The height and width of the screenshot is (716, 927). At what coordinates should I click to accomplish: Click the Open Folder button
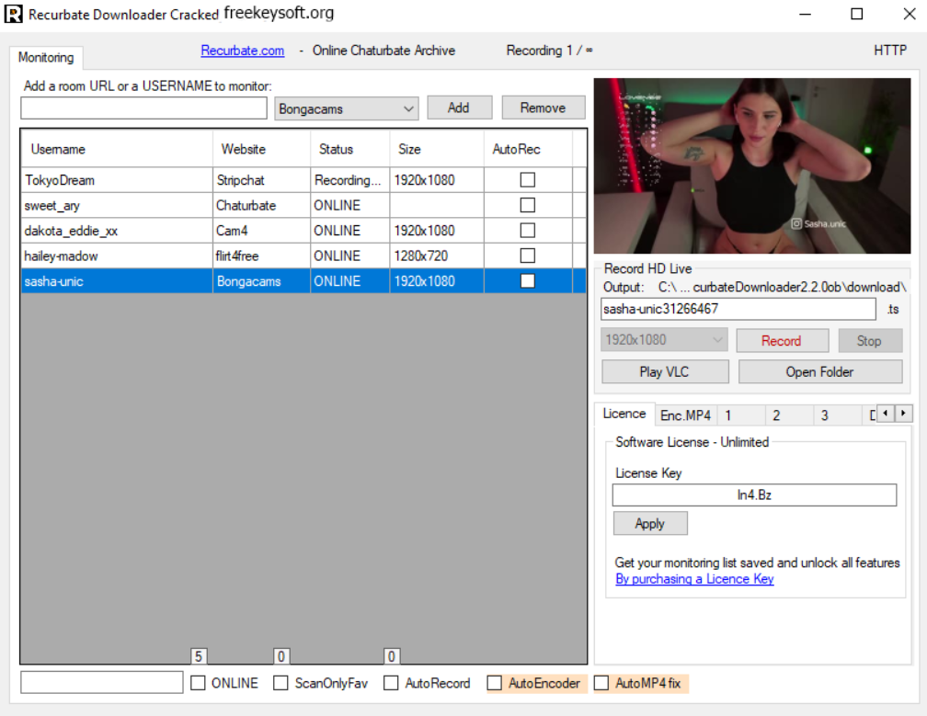[819, 371]
